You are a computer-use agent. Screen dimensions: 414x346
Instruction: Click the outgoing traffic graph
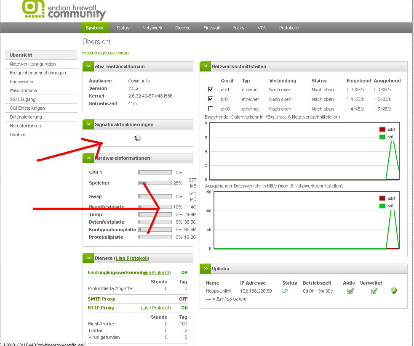306,220
